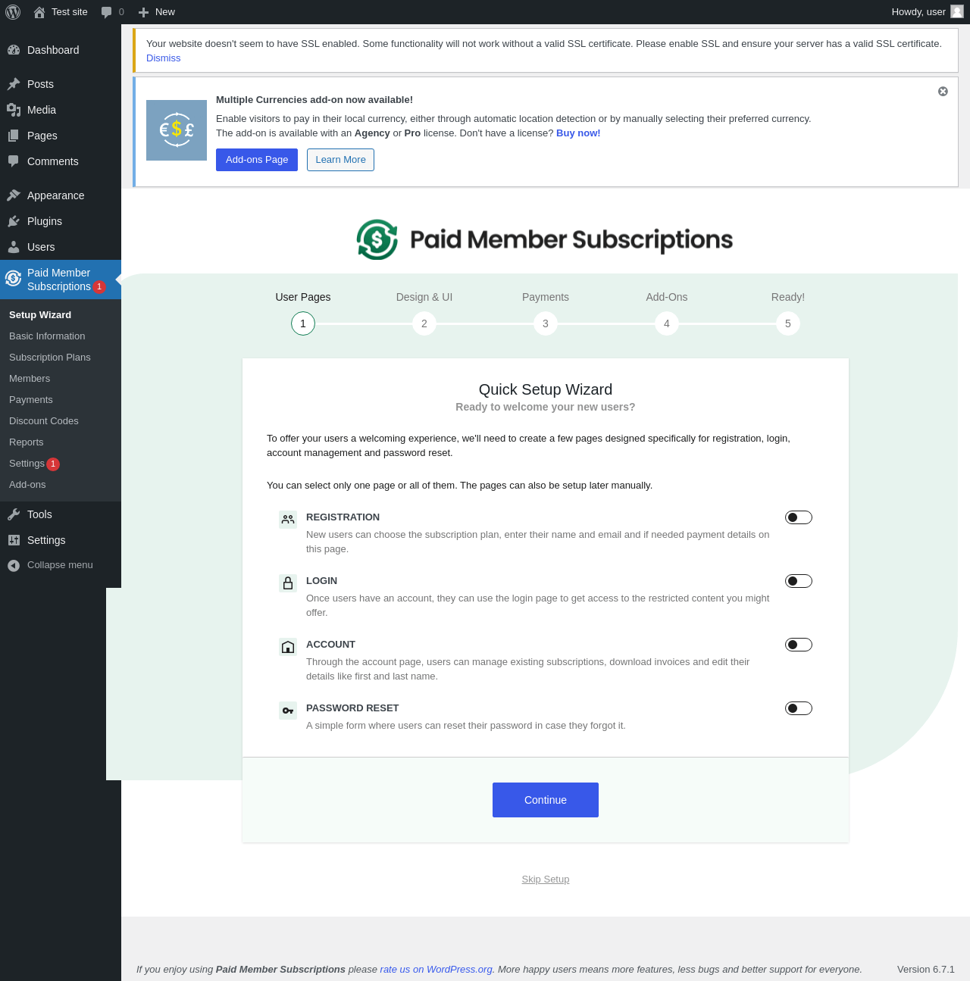Click the Buy now! link

click(x=578, y=133)
